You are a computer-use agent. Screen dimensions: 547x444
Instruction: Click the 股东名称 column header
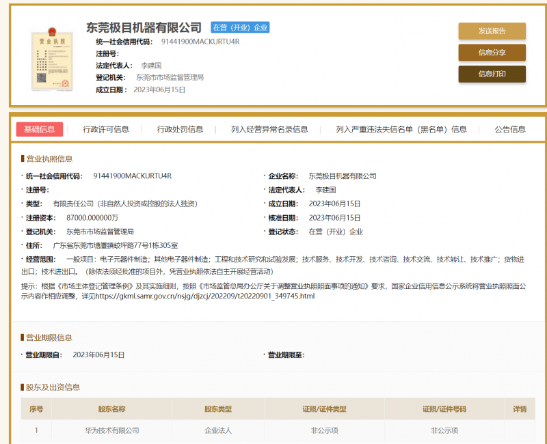pos(111,409)
